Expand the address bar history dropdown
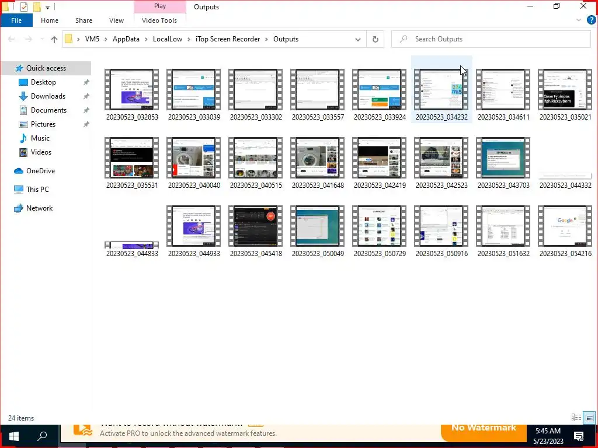This screenshot has height=448, width=598. (358, 39)
